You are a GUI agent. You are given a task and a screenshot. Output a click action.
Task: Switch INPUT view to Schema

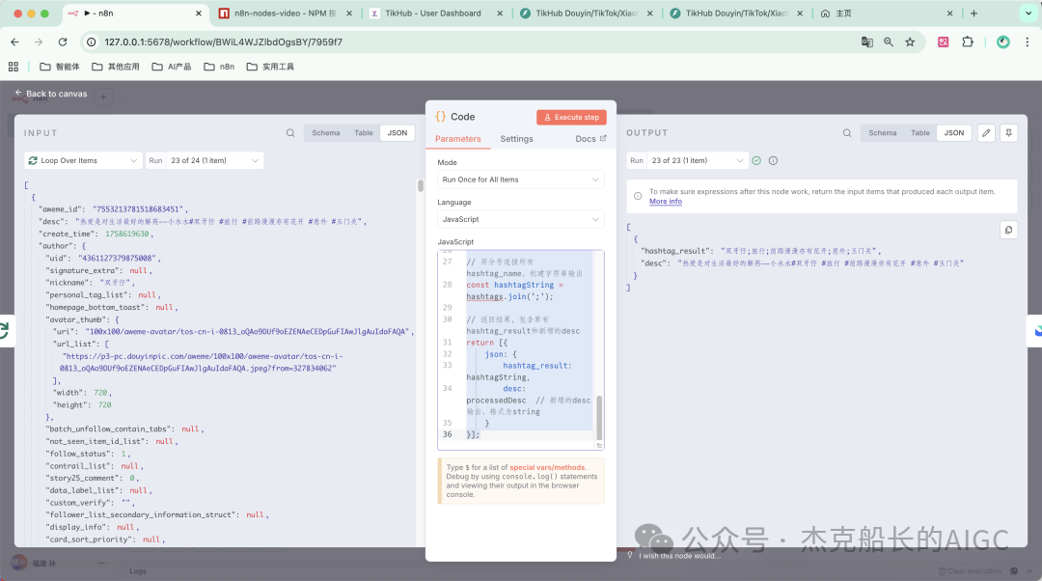click(326, 133)
